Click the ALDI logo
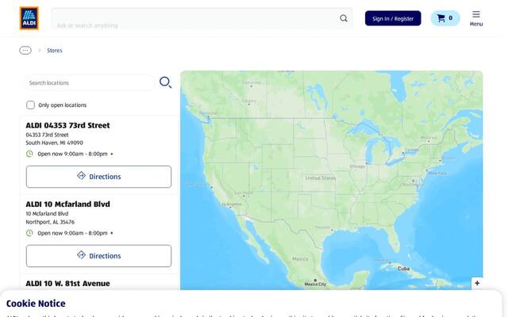The width and height of the screenshot is (508, 317). (x=29, y=18)
